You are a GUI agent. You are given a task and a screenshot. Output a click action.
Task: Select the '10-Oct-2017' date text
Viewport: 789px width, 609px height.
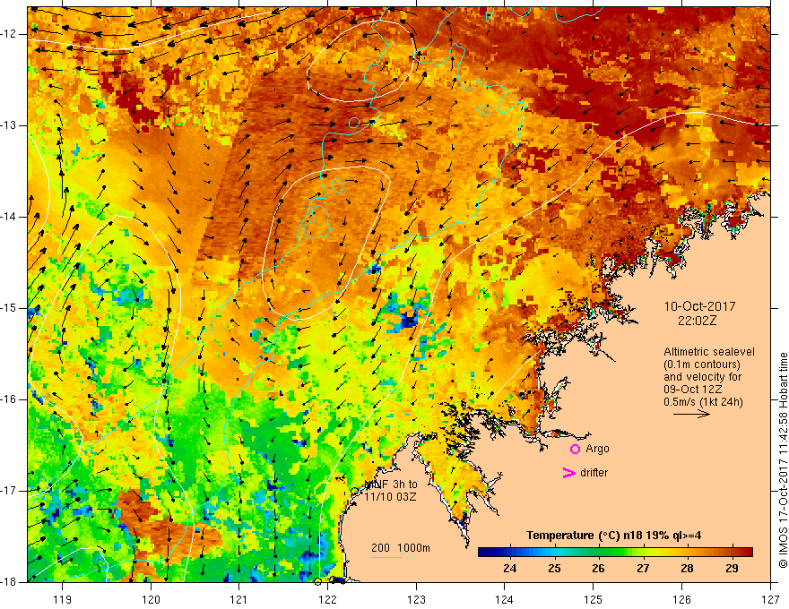[x=699, y=306]
